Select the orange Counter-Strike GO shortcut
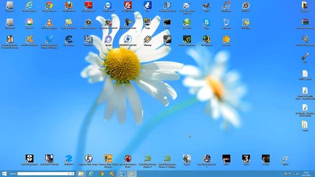Viewport: 315px width, 177px height. coord(108,158)
